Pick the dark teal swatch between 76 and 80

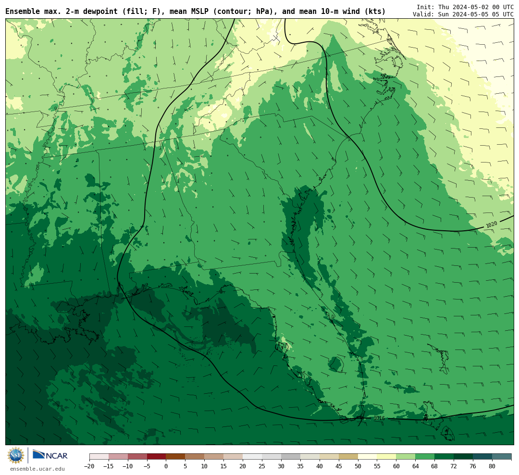coord(482,456)
